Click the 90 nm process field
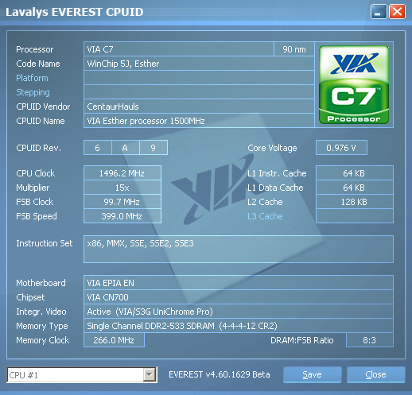 294,49
